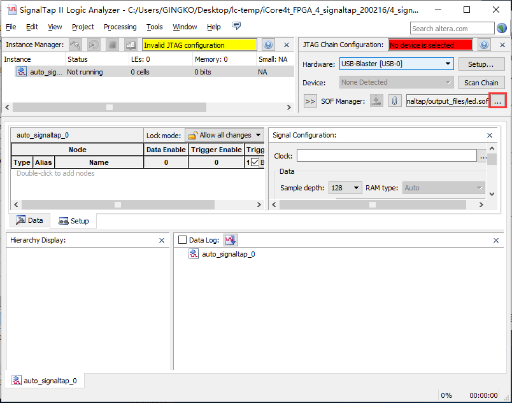This screenshot has width=512, height=403.
Task: Open the Processing menu
Action: click(x=120, y=27)
